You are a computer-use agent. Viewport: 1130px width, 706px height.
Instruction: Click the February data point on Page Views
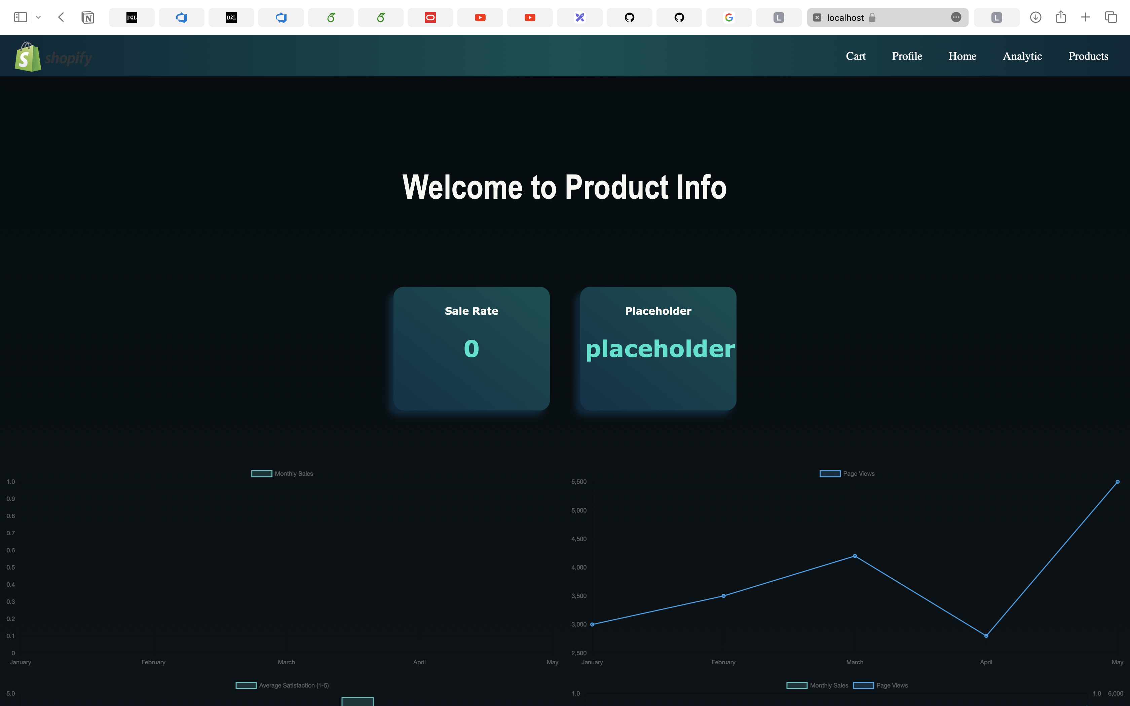723,596
